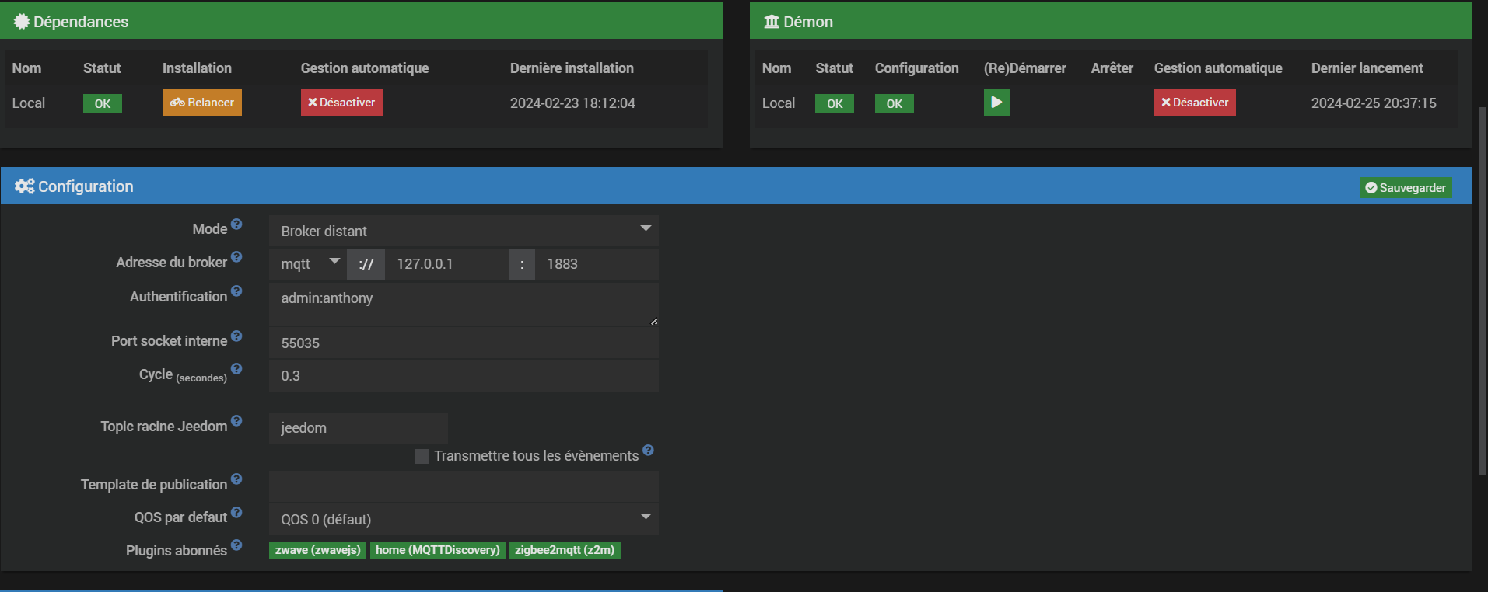Viewport: 1488px width, 592px height.
Task: Click the daemon restart play icon
Action: coord(996,103)
